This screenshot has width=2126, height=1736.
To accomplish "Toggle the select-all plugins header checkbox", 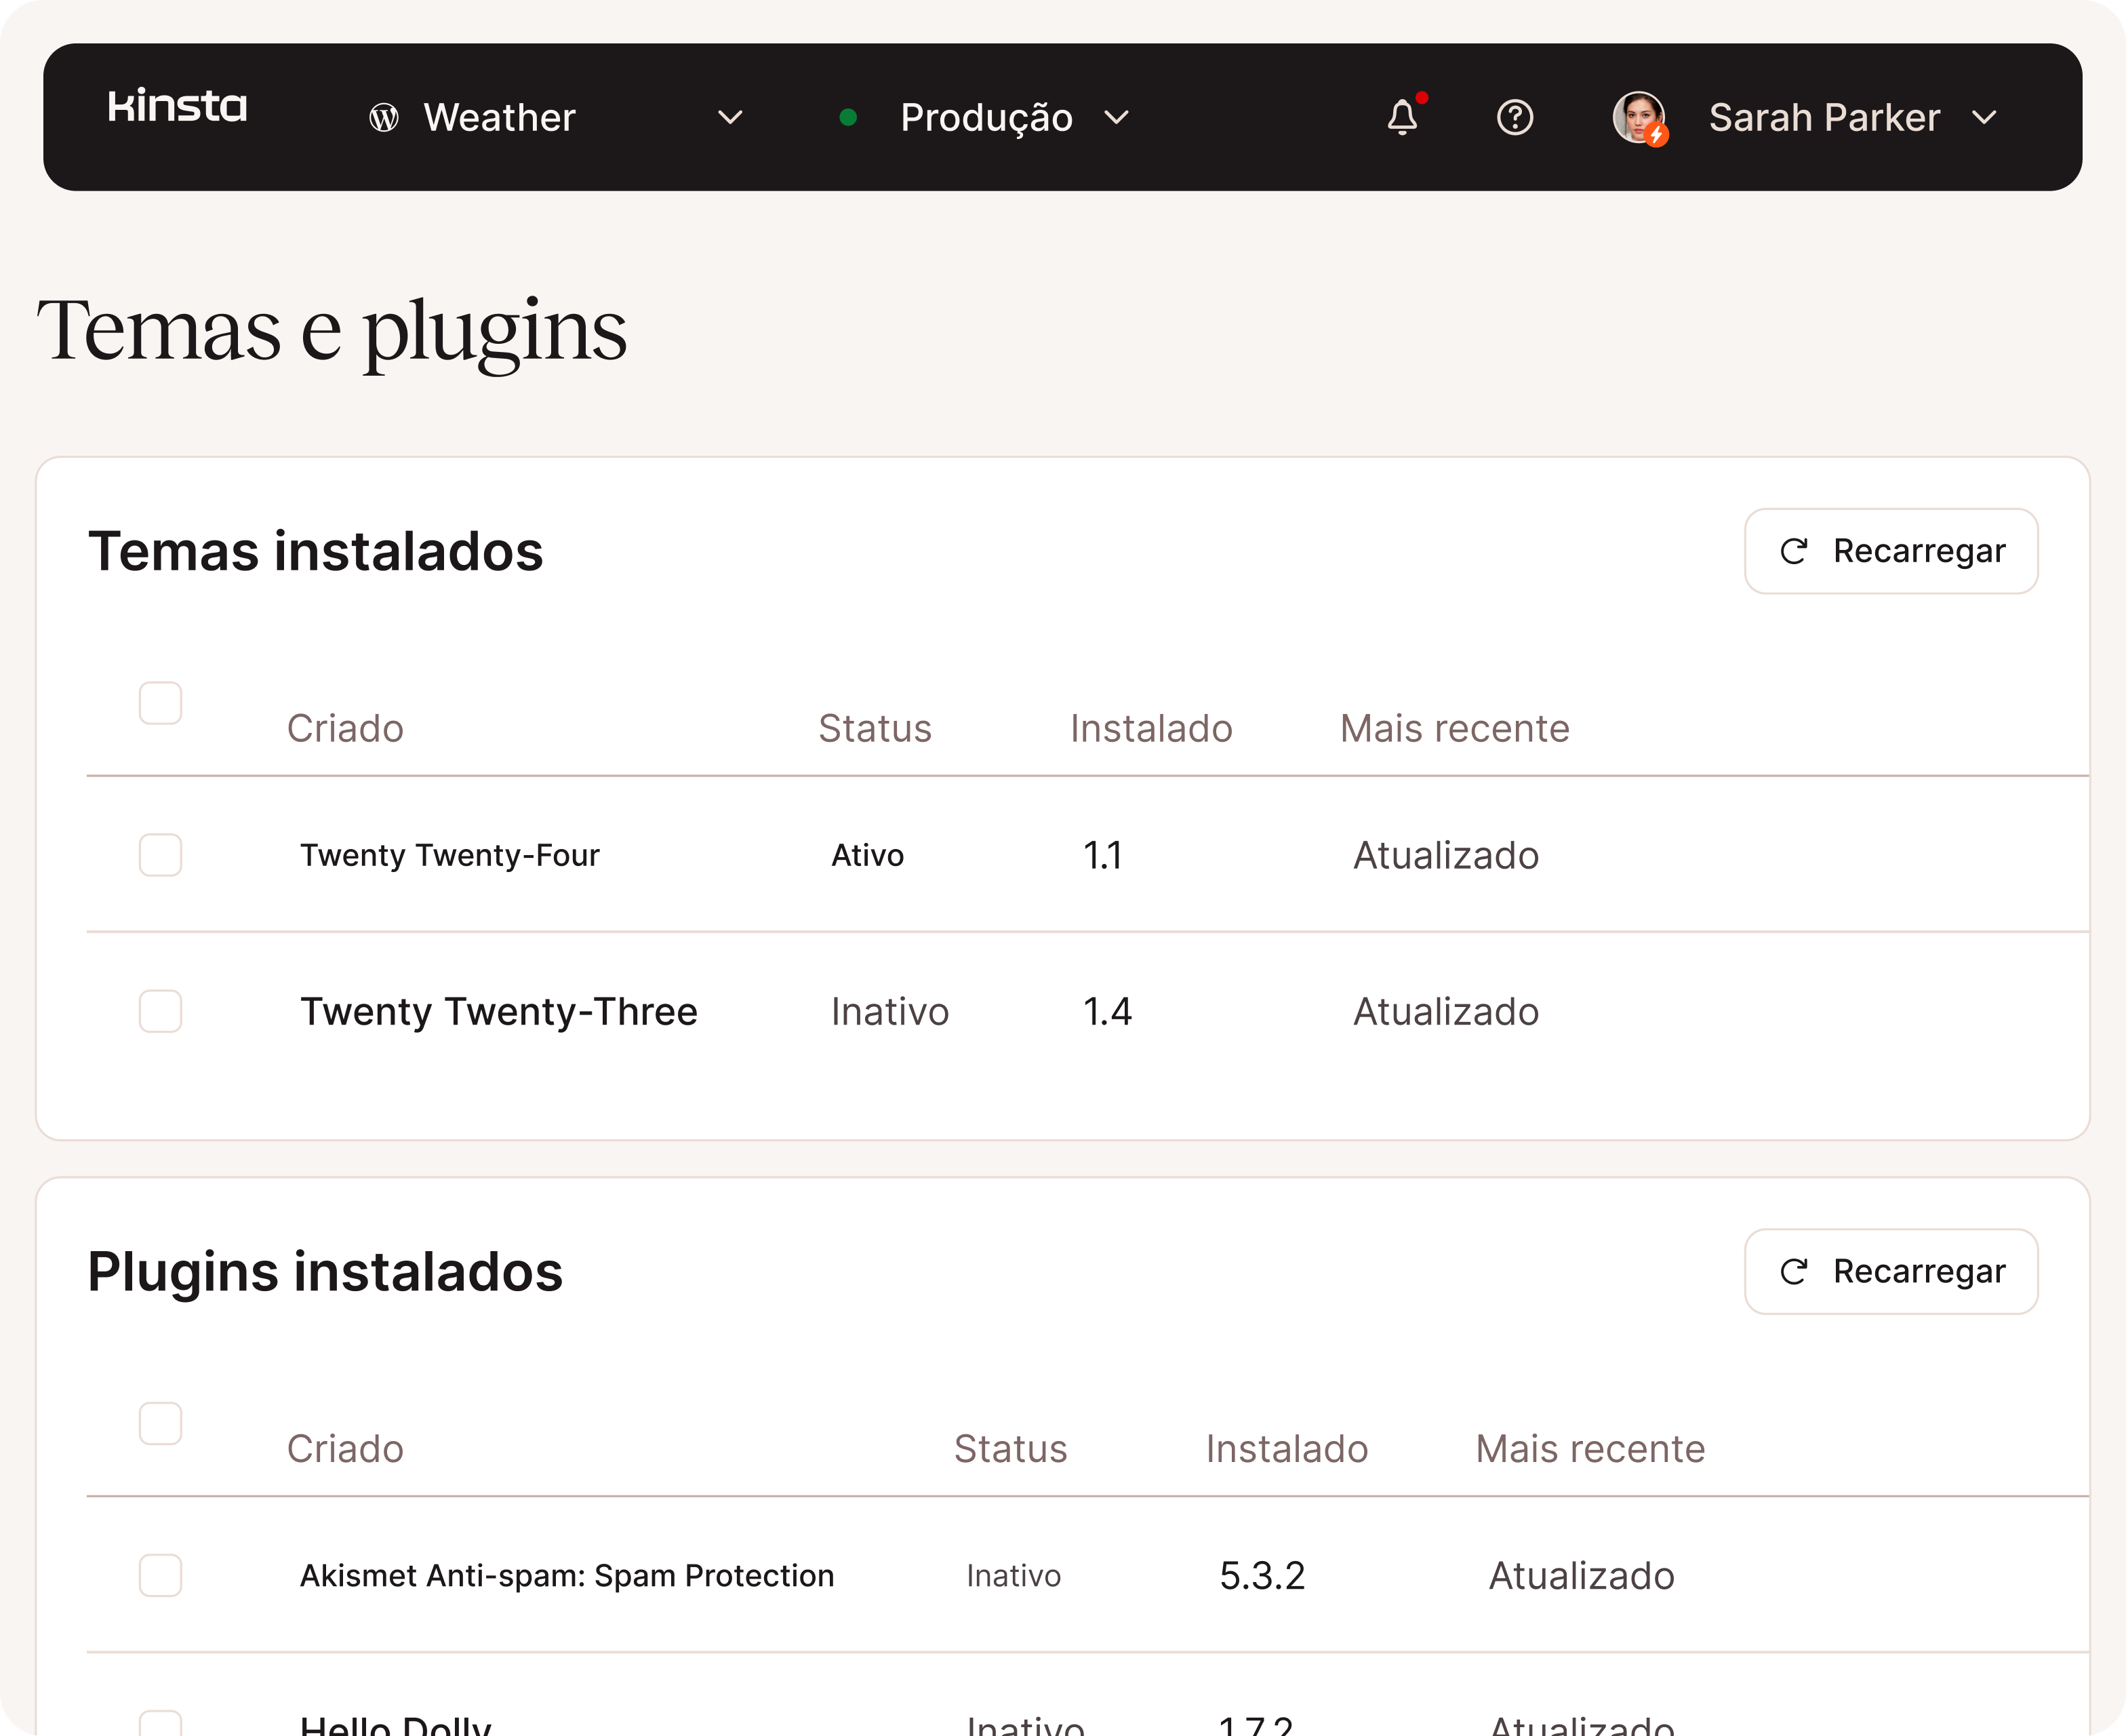I will pos(161,1423).
